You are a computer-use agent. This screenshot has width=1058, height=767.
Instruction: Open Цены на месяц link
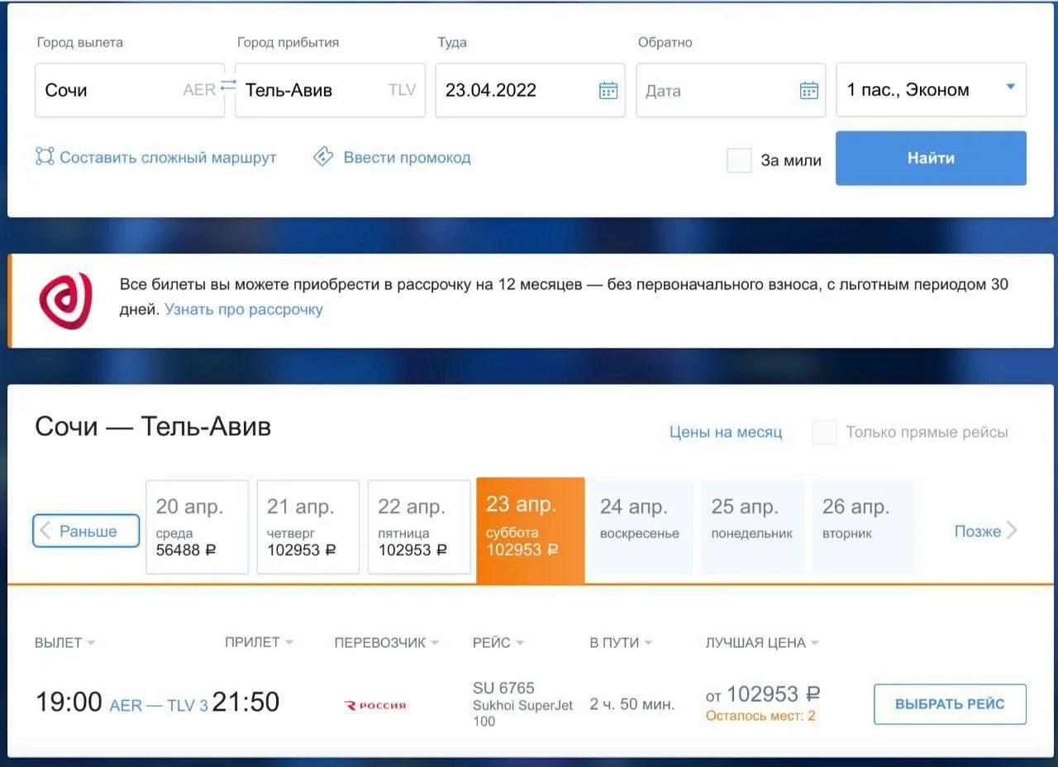[726, 432]
